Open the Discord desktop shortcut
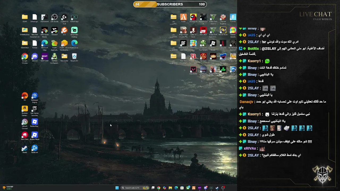340x191 pixels. pos(35,57)
